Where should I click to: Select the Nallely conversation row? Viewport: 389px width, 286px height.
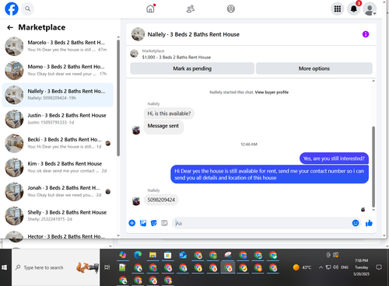pos(58,95)
